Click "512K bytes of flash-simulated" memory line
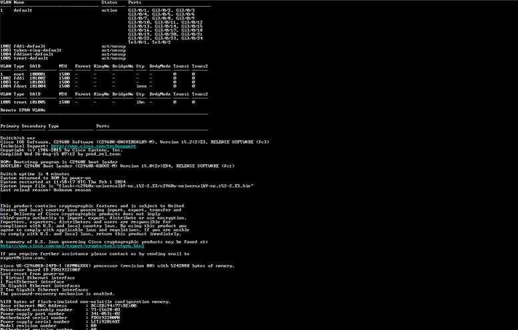 point(86,301)
